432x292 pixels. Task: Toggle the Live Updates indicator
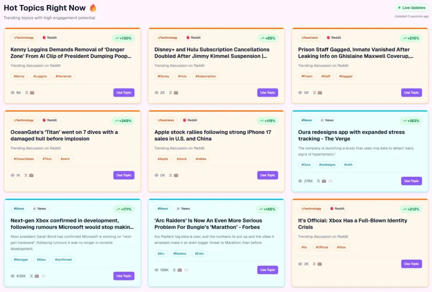[411, 7]
